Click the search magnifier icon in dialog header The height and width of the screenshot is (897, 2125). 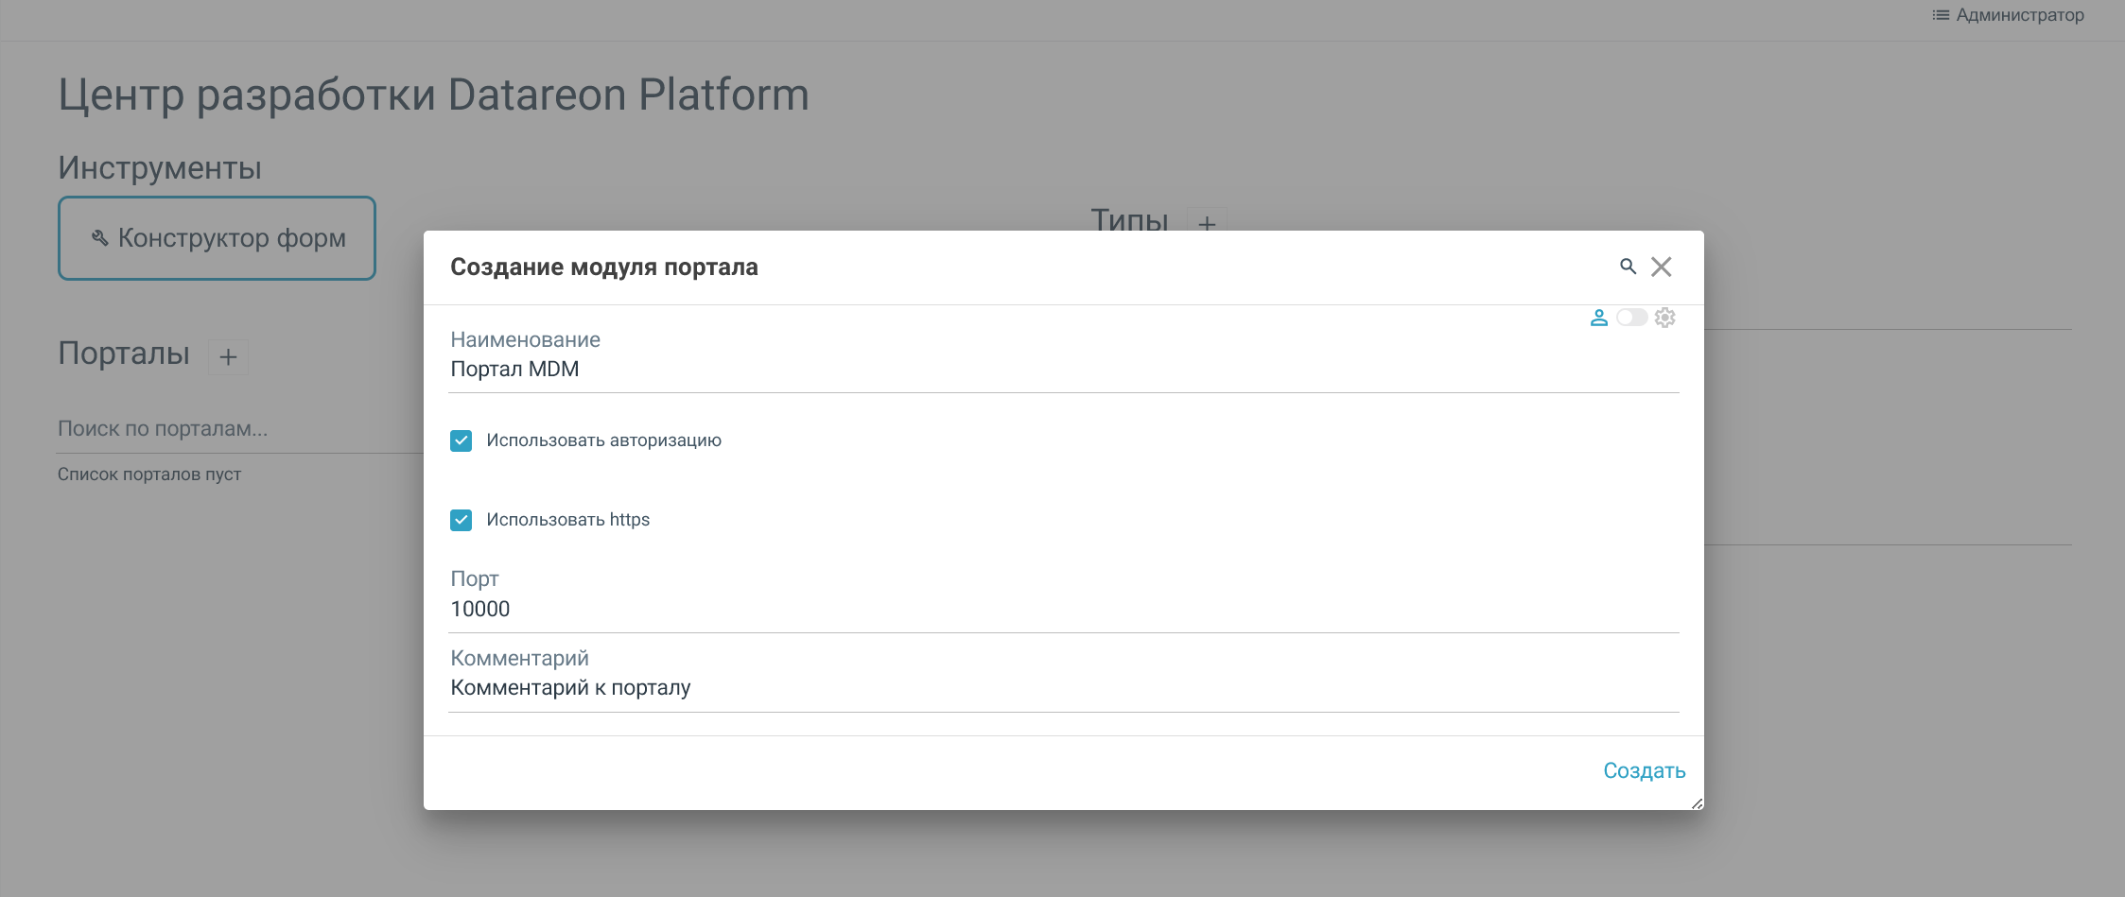(1628, 267)
